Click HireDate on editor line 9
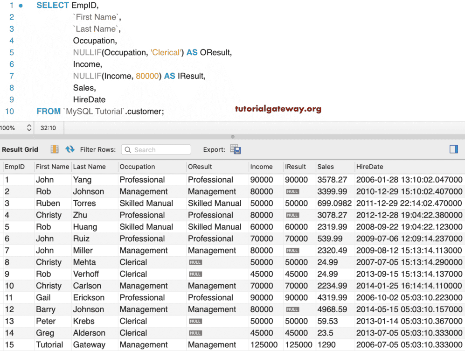This screenshot has height=351, width=465. tap(89, 100)
